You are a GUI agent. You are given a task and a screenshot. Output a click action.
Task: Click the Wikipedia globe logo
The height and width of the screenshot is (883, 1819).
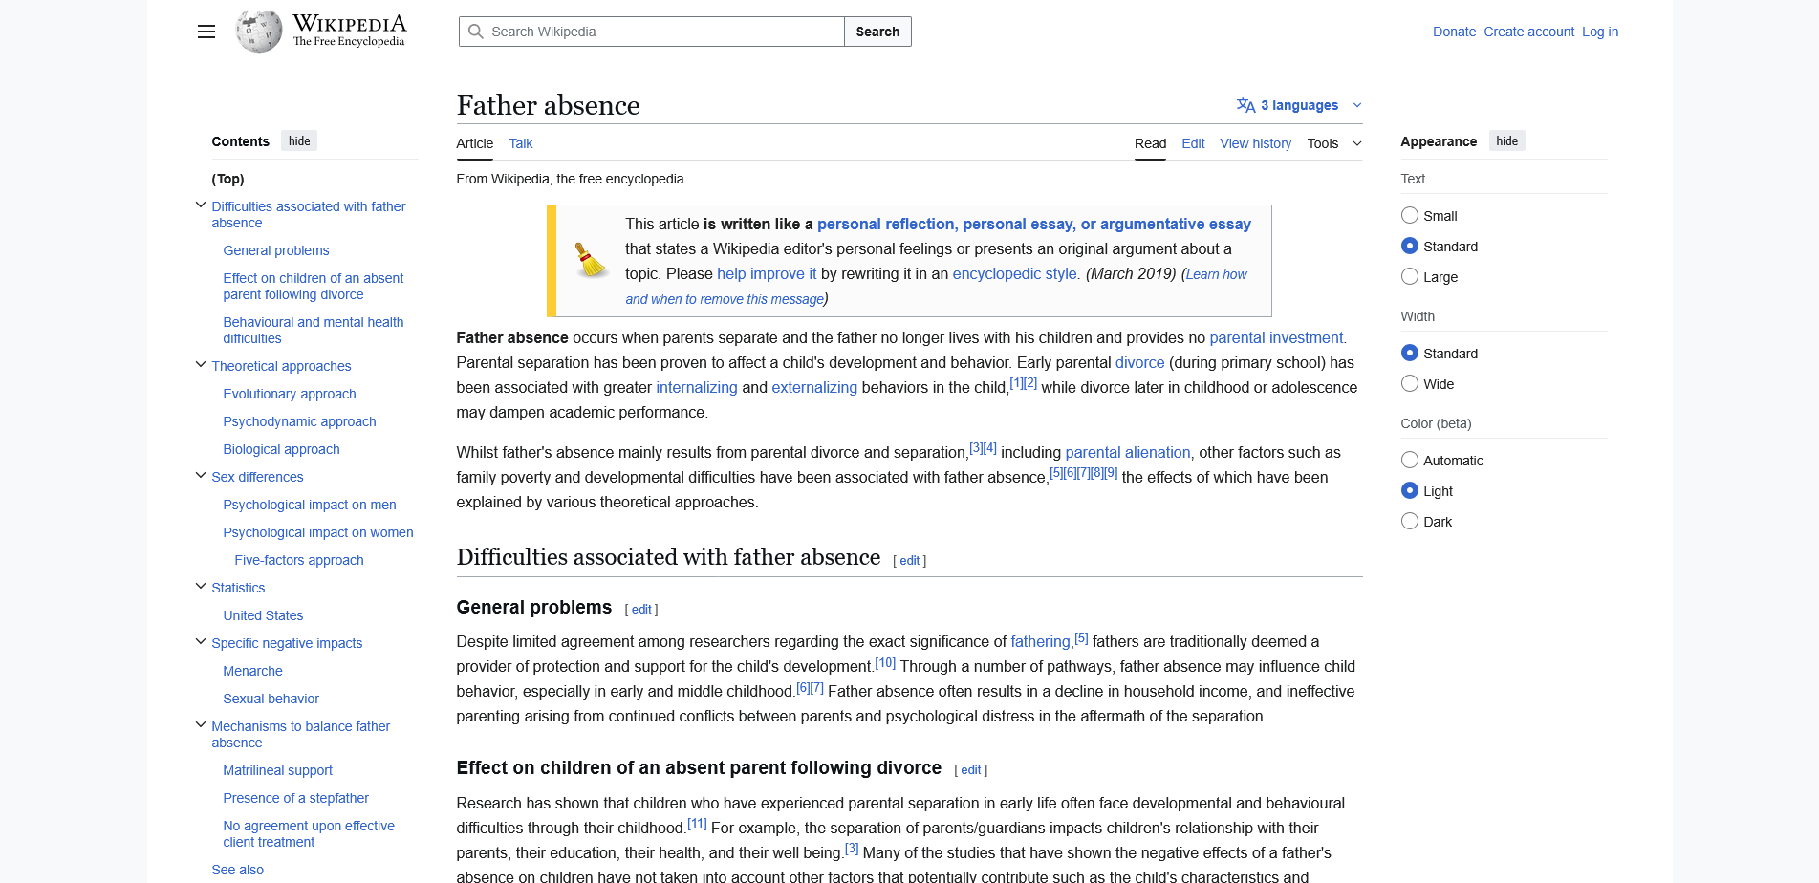[x=259, y=32]
